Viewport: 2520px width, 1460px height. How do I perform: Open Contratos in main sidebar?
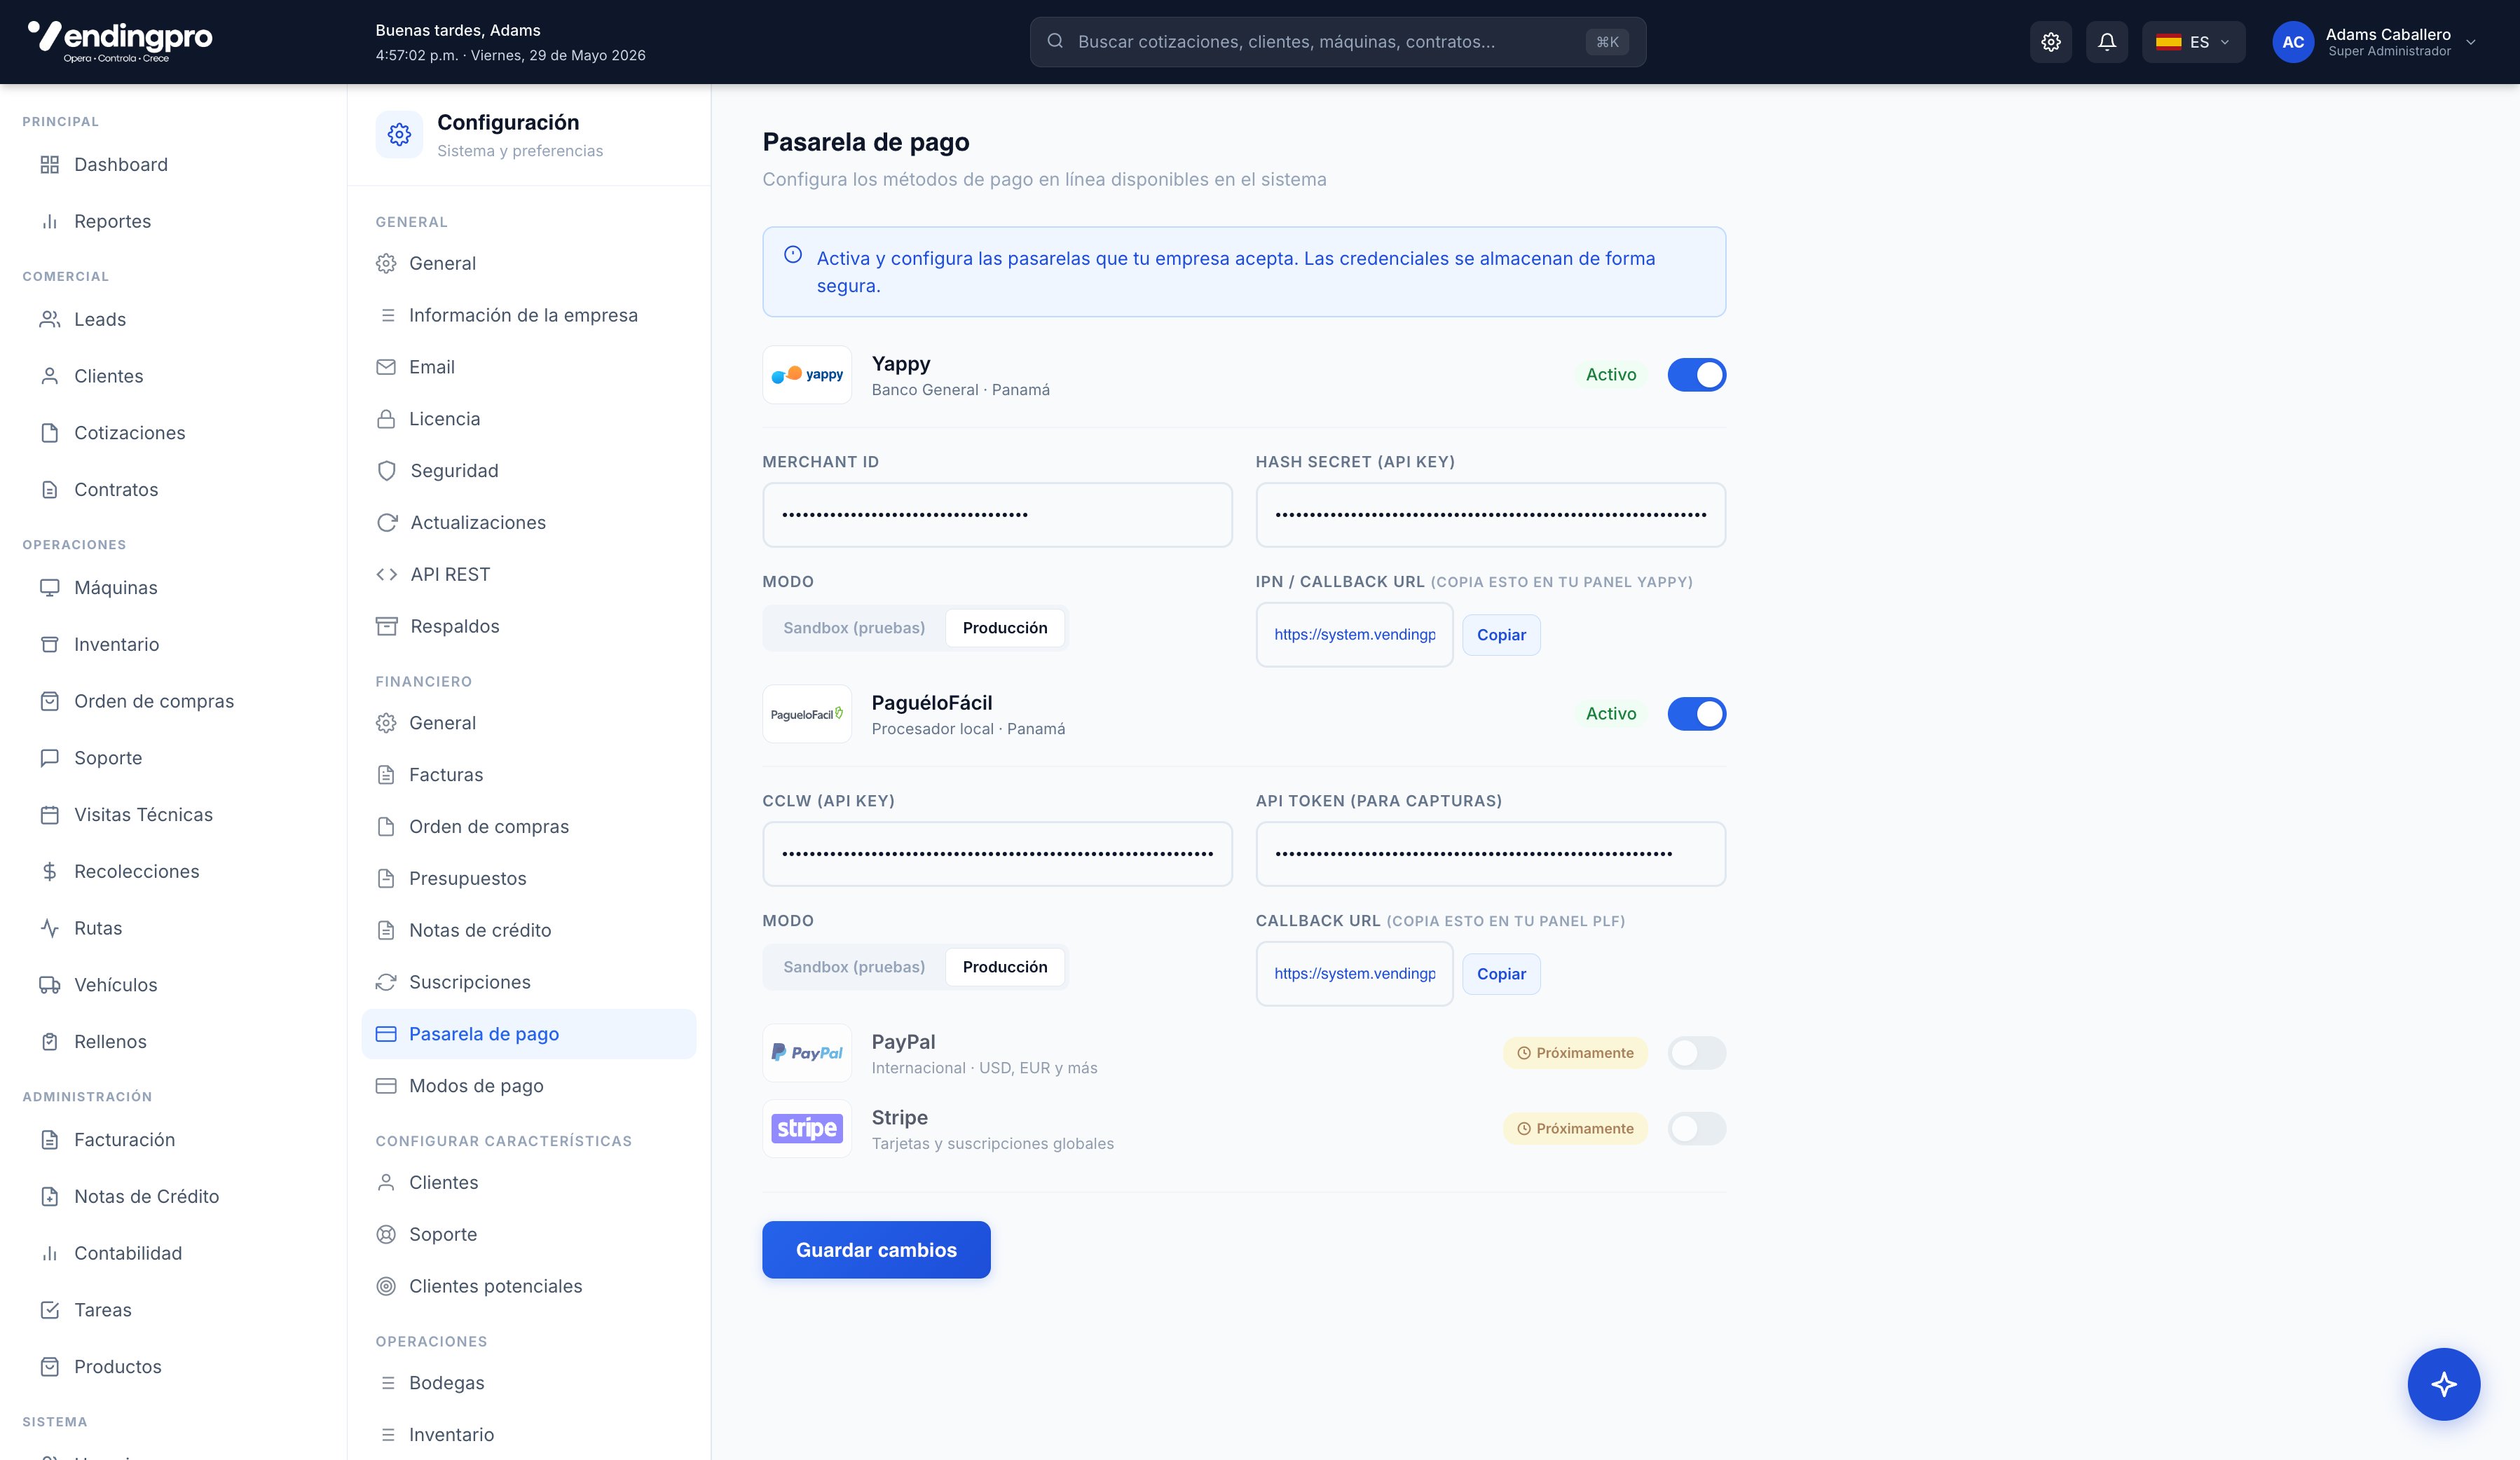[x=173, y=490]
